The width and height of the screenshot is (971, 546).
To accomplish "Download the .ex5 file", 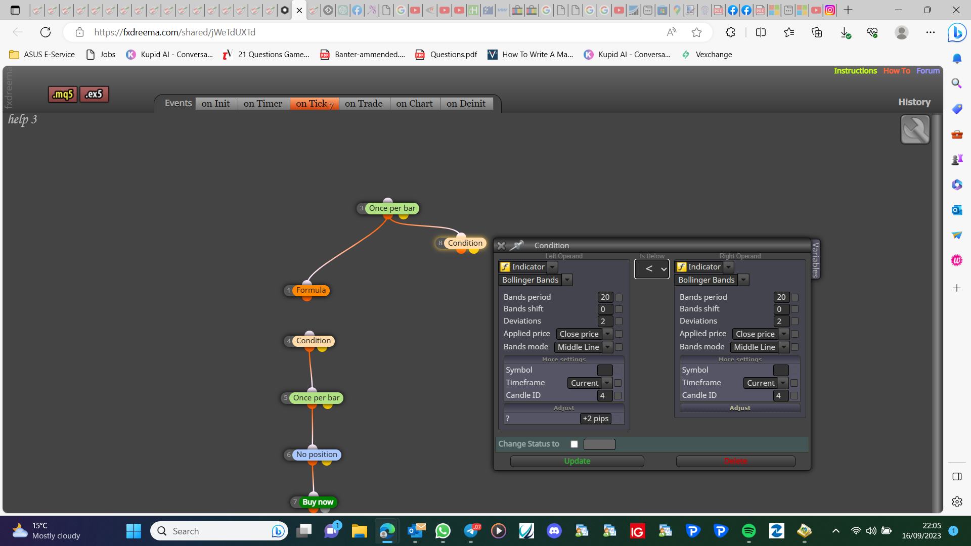I will [x=94, y=94].
